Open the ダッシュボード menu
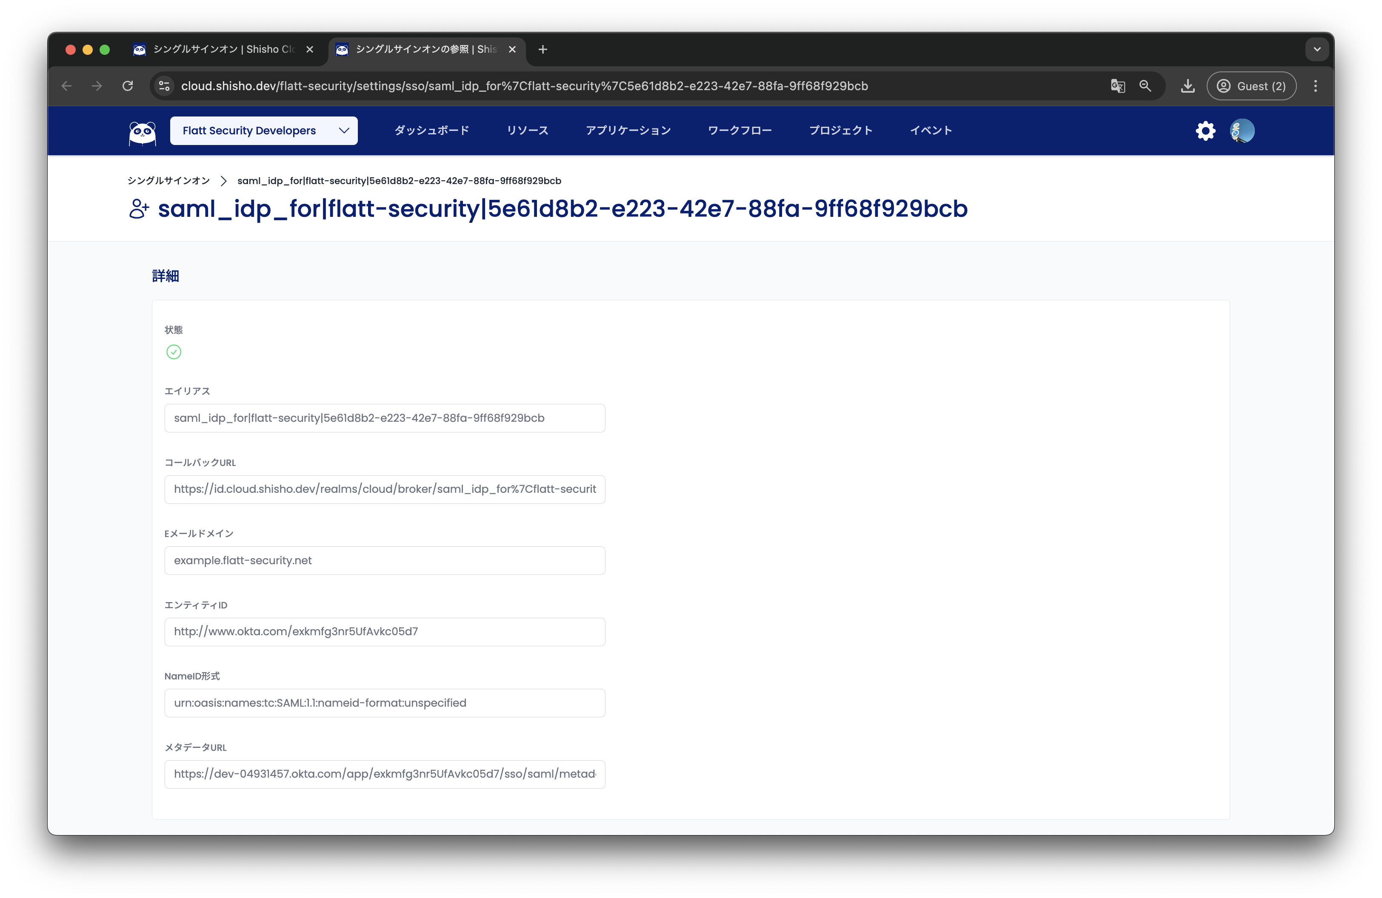1382x898 pixels. tap(431, 131)
